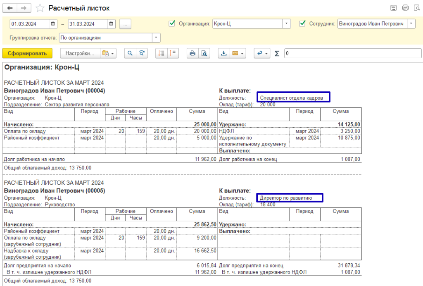Click the Сотрудник field Виноградов Иван Петрович
The width and height of the screenshot is (423, 286).
tap(372, 24)
